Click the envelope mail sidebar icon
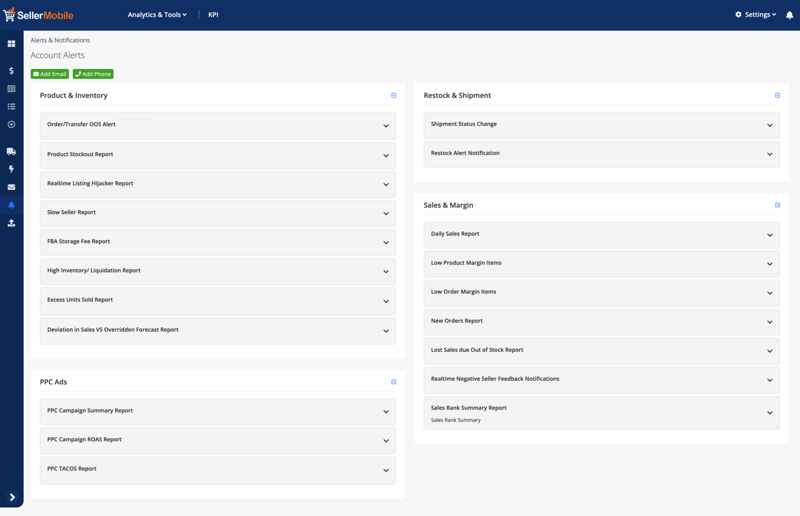 (11, 187)
